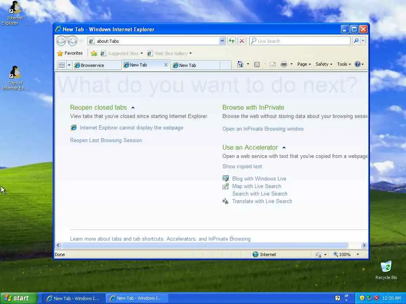Reopen 'Internet Explorer cannot display the webpage'
Screen dimensions: 406x304
[131, 128]
